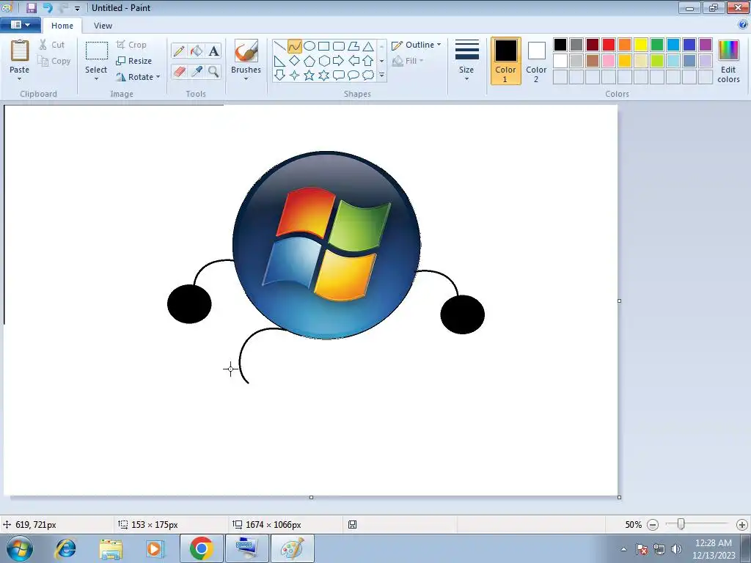Click the rectangular Select tool button
The height and width of the screenshot is (563, 751).
pos(96,51)
